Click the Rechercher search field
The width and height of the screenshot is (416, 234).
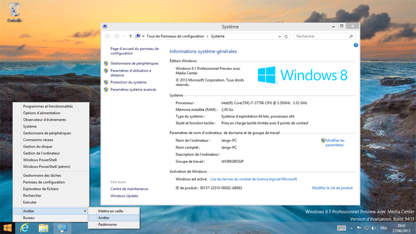coord(321,36)
